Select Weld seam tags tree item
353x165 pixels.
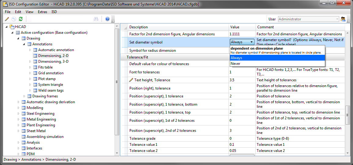pyautogui.click(x=51, y=90)
